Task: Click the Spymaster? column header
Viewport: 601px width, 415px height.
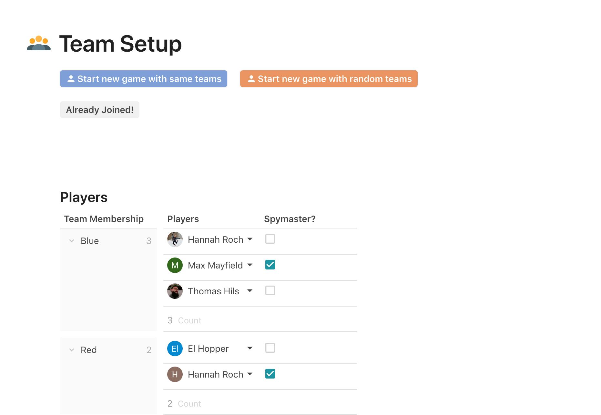Action: 290,219
